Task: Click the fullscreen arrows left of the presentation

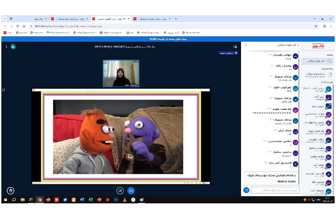Action: 4,90
